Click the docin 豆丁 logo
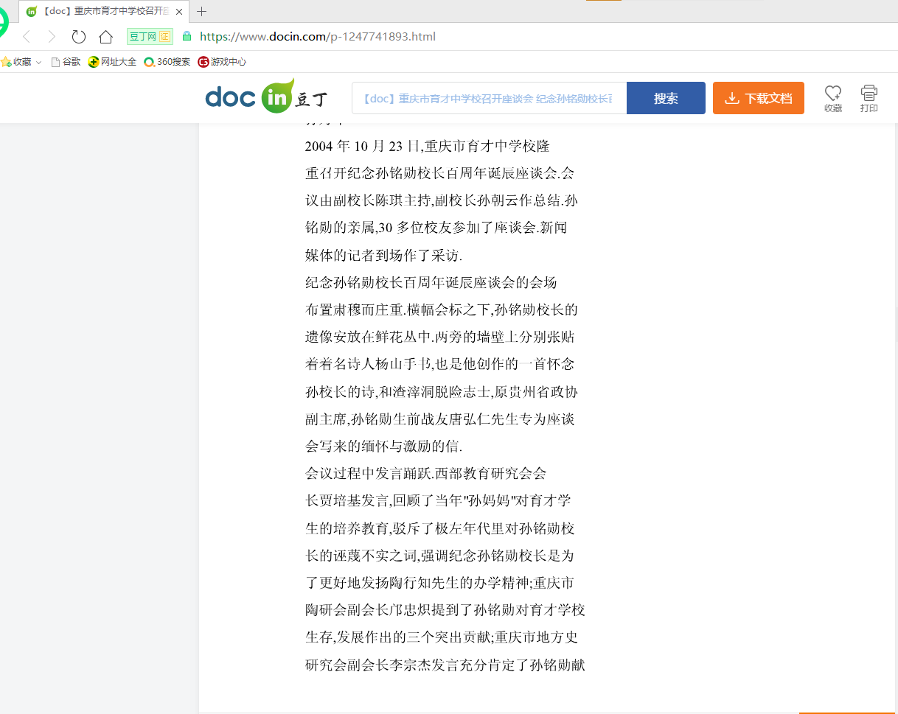Image resolution: width=898 pixels, height=714 pixels. point(266,98)
